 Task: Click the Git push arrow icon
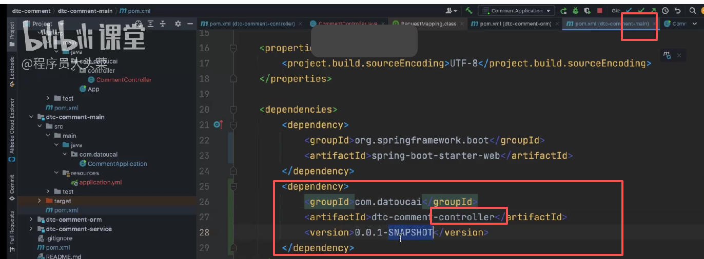point(653,10)
